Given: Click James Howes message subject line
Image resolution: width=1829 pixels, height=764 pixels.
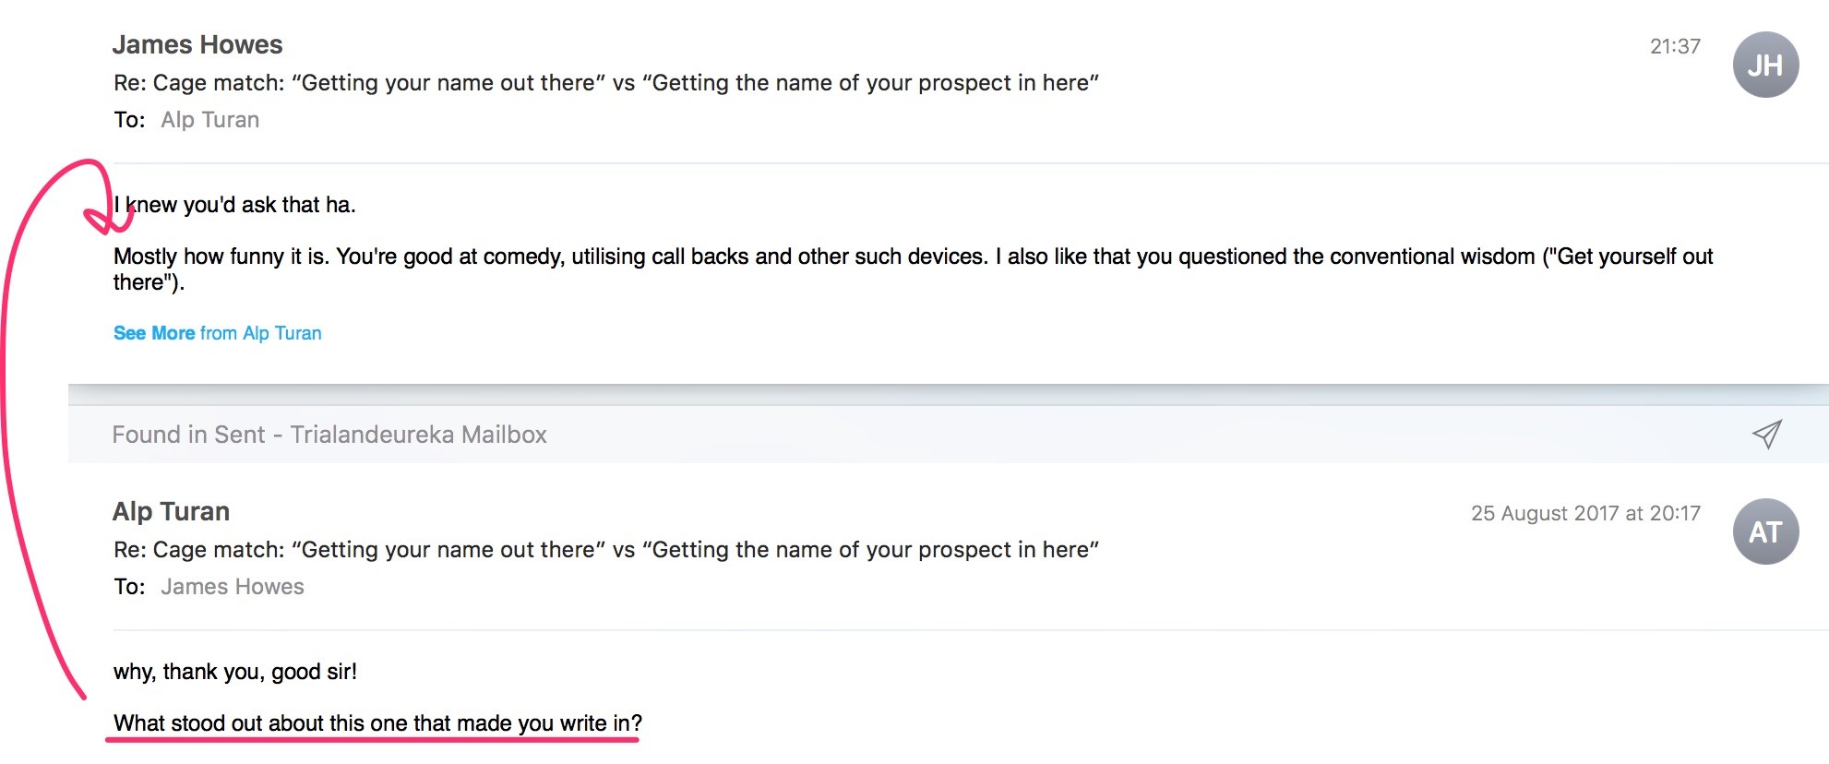Looking at the screenshot, I should coord(606,83).
